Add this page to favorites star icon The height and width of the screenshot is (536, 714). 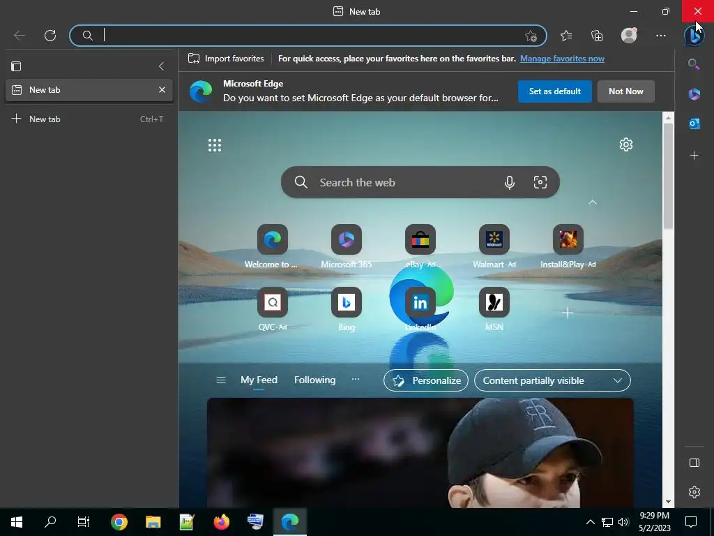(531, 36)
